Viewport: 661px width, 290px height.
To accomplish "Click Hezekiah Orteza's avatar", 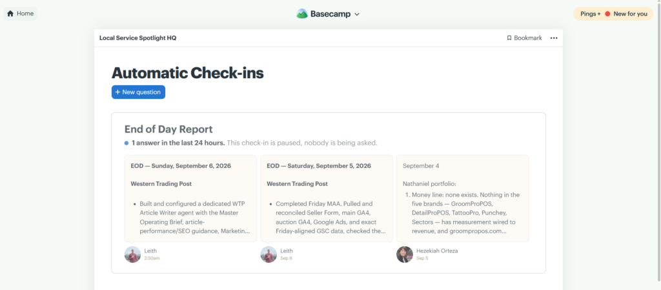I will 405,254.
